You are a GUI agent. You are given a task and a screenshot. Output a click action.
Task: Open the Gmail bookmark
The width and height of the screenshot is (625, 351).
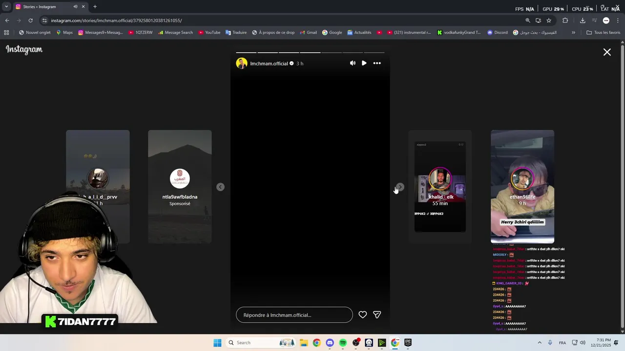coord(308,33)
